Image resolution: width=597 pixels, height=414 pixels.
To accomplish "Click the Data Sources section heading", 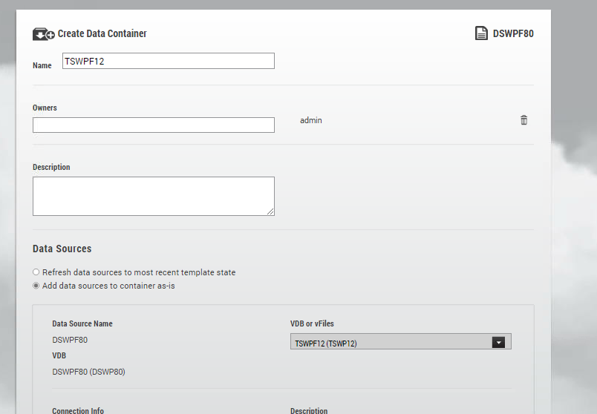I will coord(62,249).
